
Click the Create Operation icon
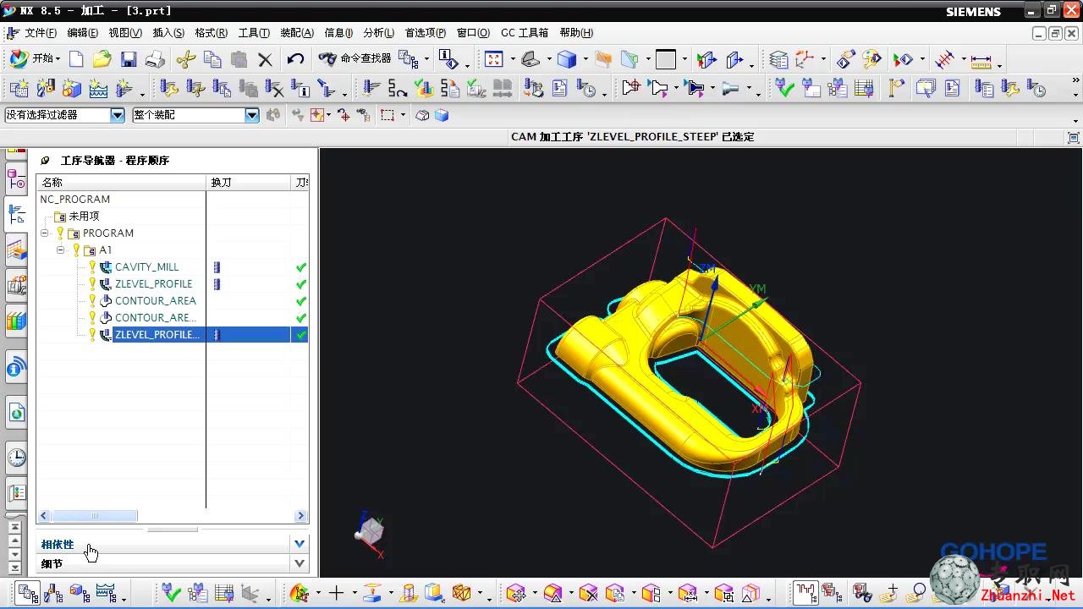(x=124, y=88)
